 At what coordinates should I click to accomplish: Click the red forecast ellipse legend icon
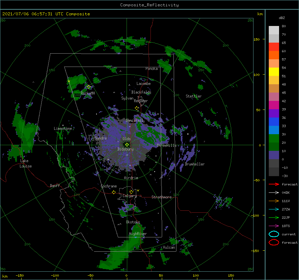pos(274,242)
